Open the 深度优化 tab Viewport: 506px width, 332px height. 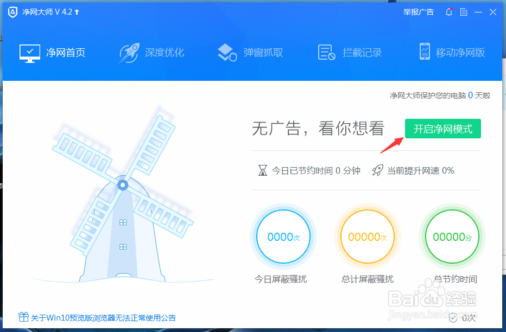[151, 53]
